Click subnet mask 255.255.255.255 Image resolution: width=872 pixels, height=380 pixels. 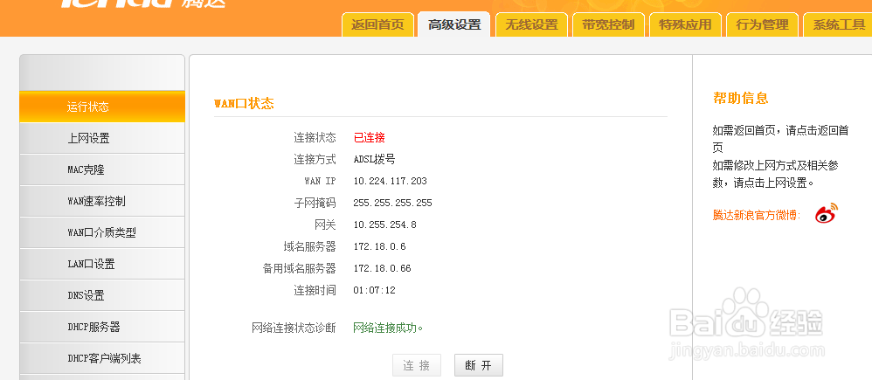coord(392,203)
